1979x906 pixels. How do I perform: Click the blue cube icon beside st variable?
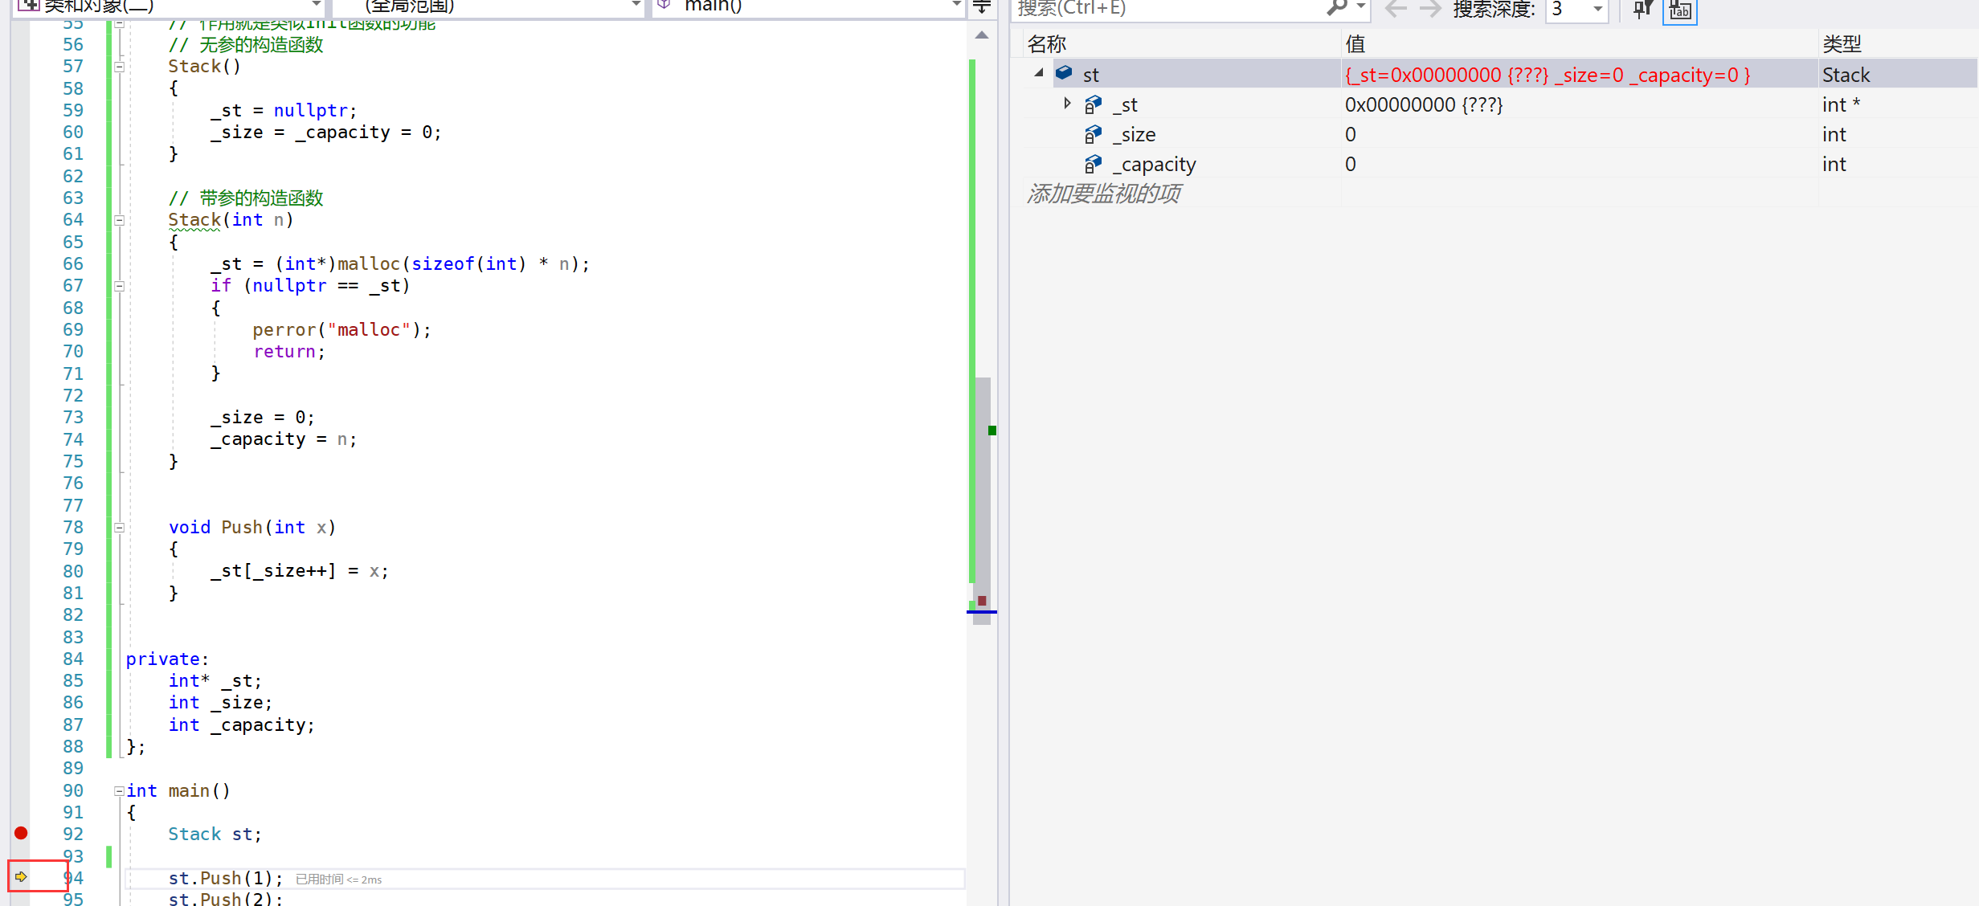coord(1064,74)
